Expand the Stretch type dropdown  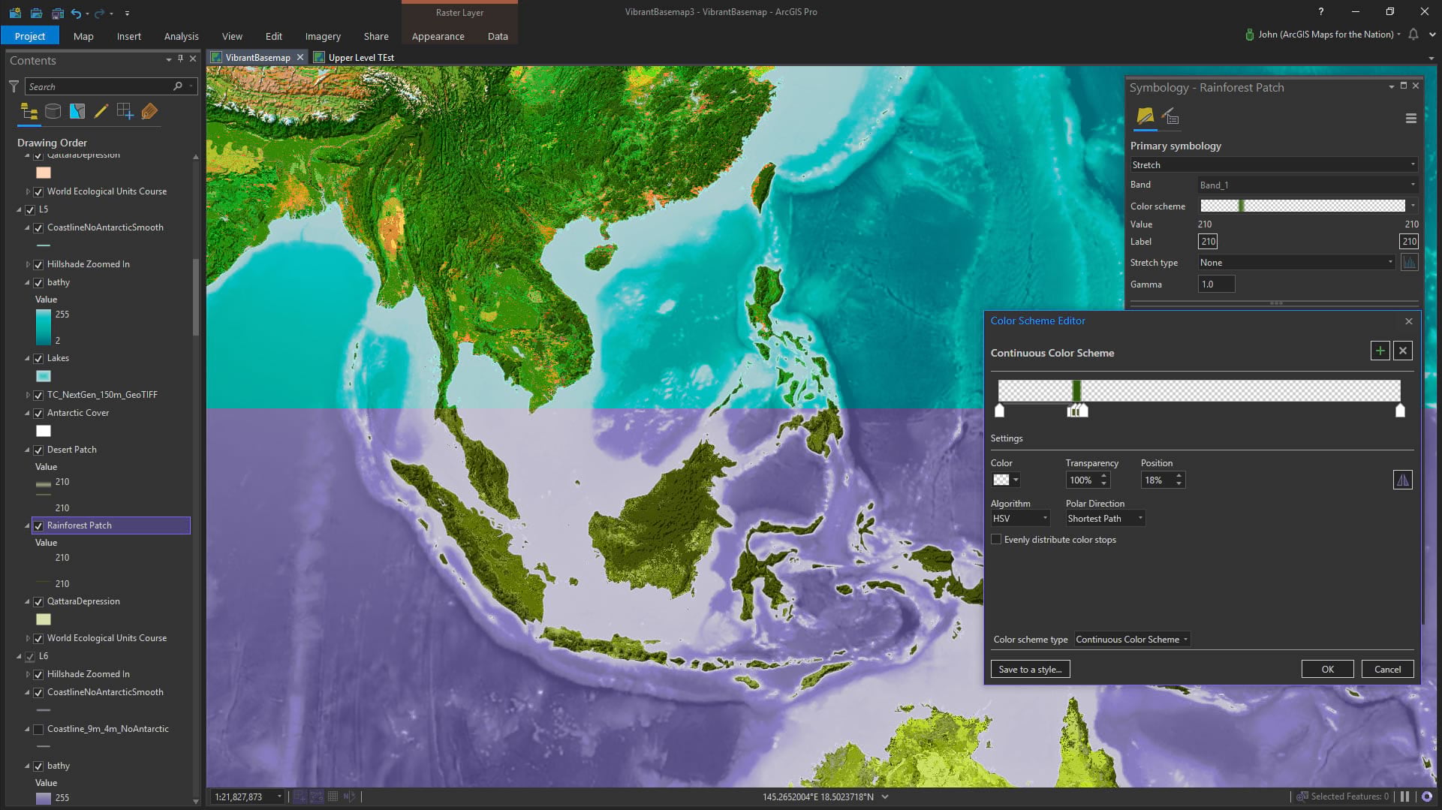click(1296, 263)
